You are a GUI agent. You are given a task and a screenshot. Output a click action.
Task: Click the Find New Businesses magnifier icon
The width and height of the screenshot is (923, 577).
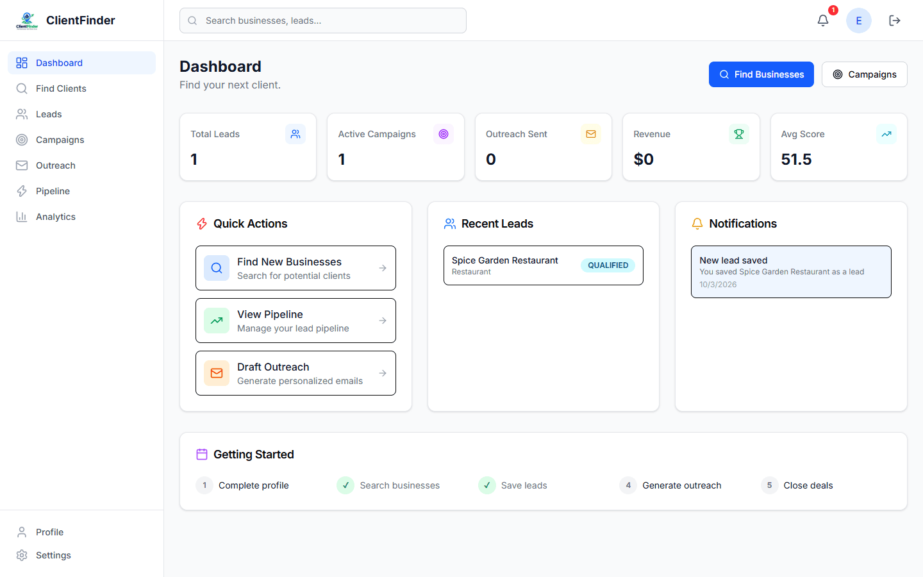(217, 268)
